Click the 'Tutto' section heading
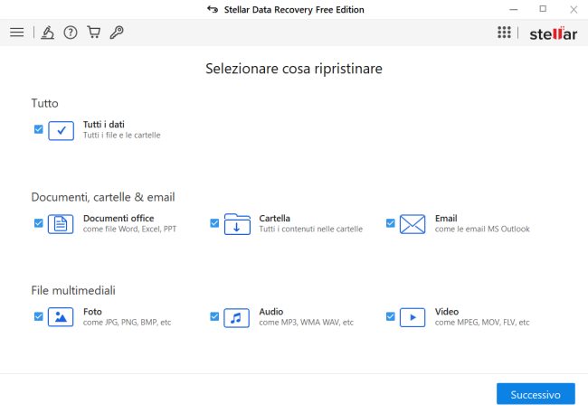This screenshot has width=588, height=413. click(x=44, y=103)
